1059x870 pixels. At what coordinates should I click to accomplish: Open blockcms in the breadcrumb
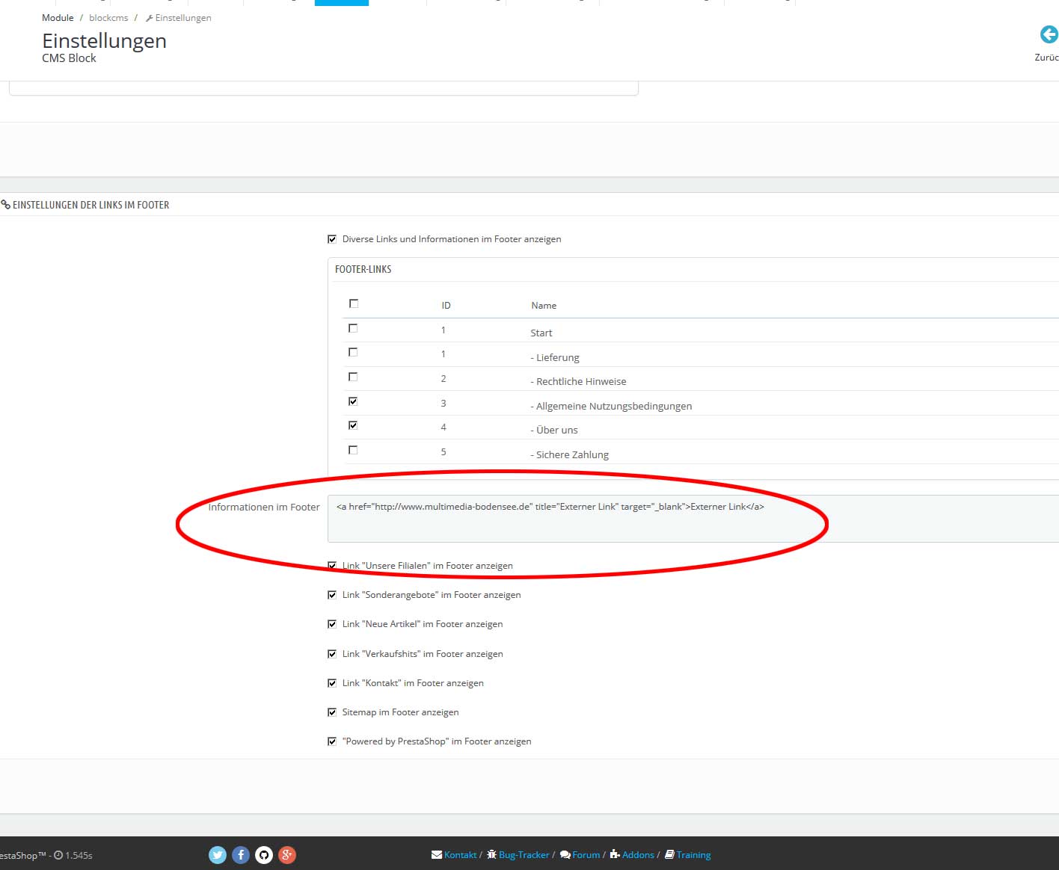108,18
